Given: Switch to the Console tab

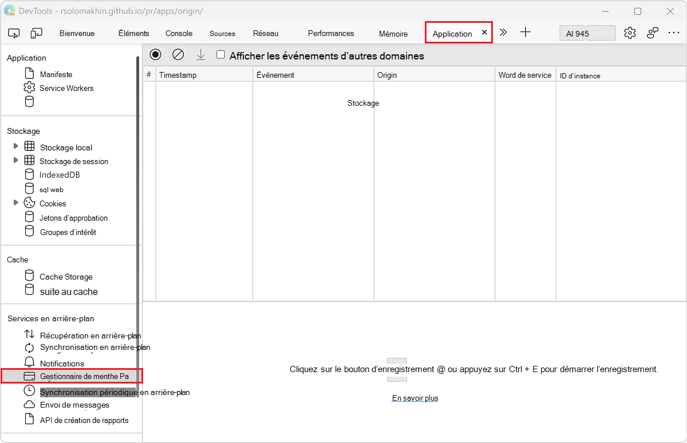Looking at the screenshot, I should click(179, 33).
